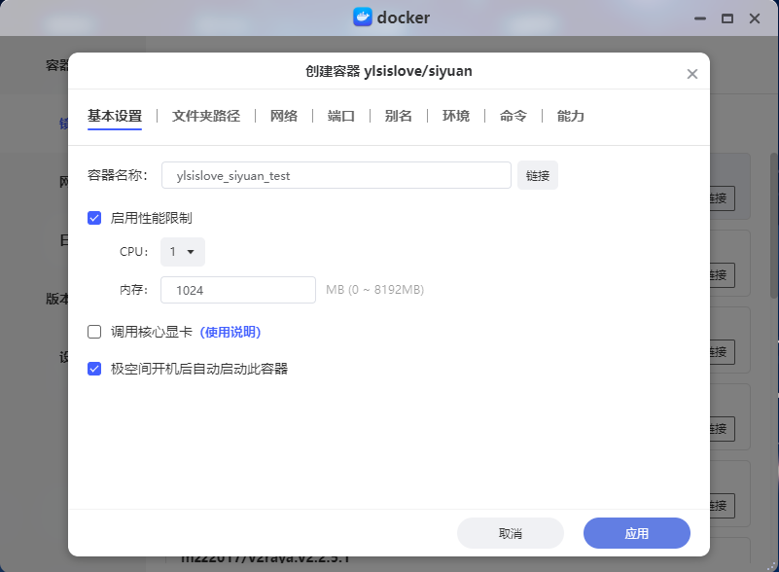Click the 取消 button
This screenshot has width=779, height=572.
(x=510, y=533)
